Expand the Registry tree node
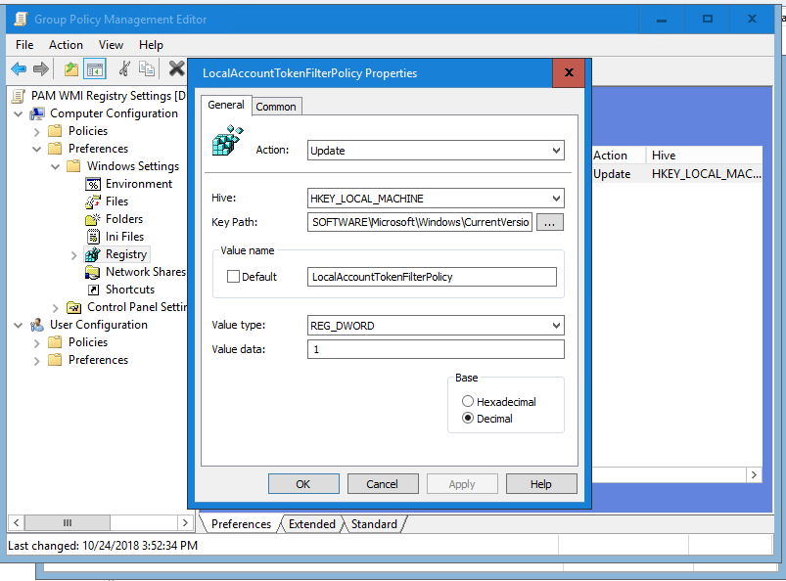 73,255
